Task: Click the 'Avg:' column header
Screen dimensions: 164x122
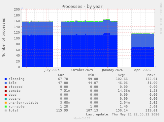Action: click(121, 75)
